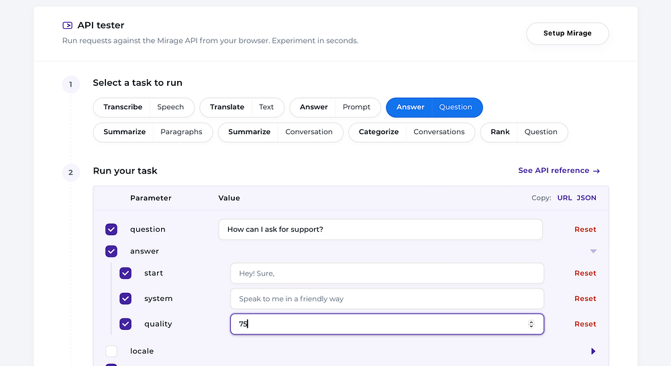Click the Setup Mirage button
This screenshot has height=366, width=671.
point(568,34)
